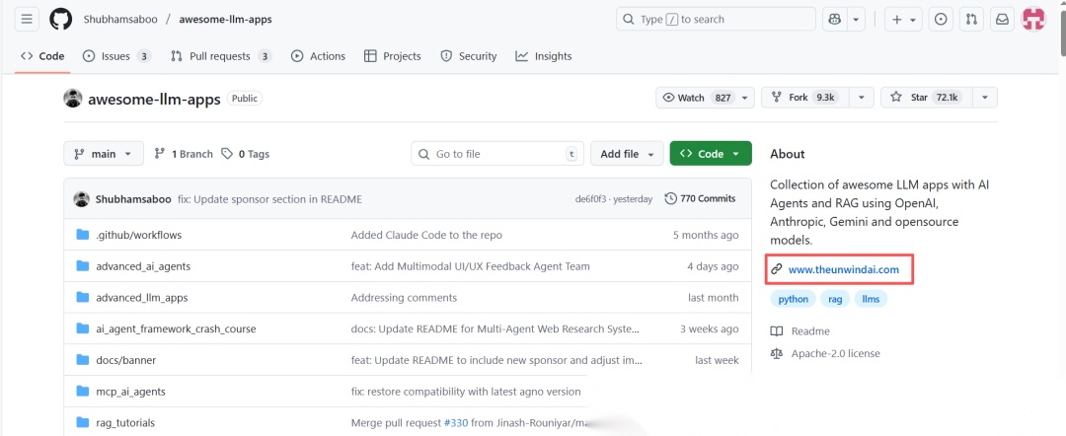The width and height of the screenshot is (1066, 436).
Task: Select the rag topic tag
Action: coord(836,299)
